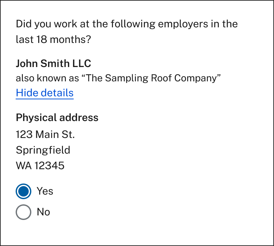Viewport: 274px width, 246px height.
Task: Click the 123 Main St. address line
Action: coord(45,134)
